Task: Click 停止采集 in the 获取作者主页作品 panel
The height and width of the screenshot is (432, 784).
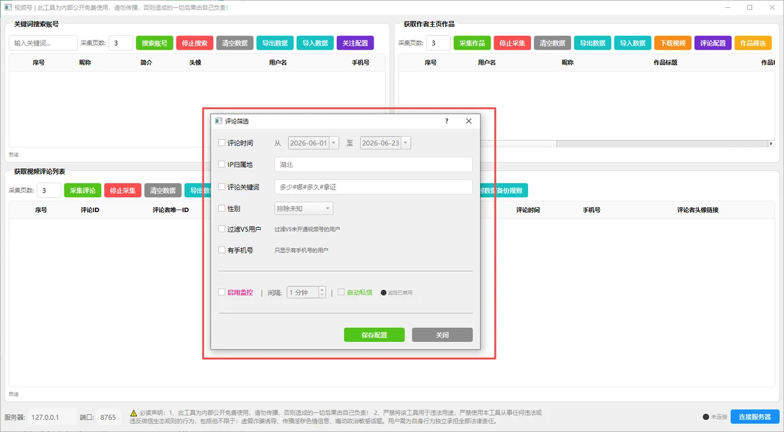Action: click(512, 43)
